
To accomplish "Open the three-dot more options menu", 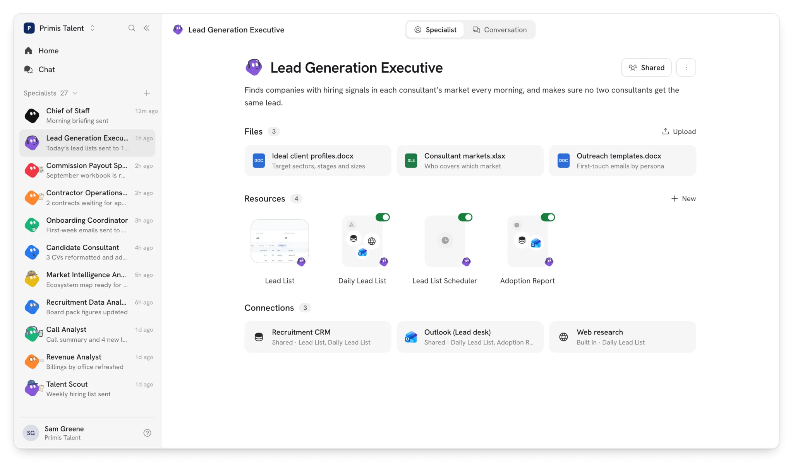I will coord(686,68).
